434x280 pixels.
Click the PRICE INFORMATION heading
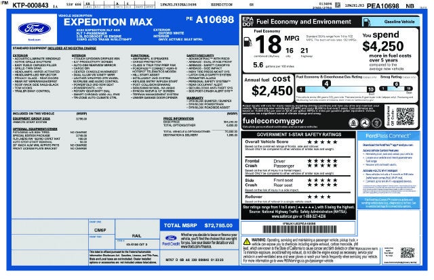pos(178,118)
